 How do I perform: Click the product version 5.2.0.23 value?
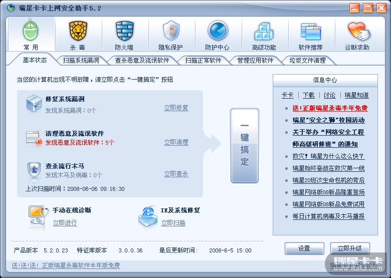coord(56,250)
